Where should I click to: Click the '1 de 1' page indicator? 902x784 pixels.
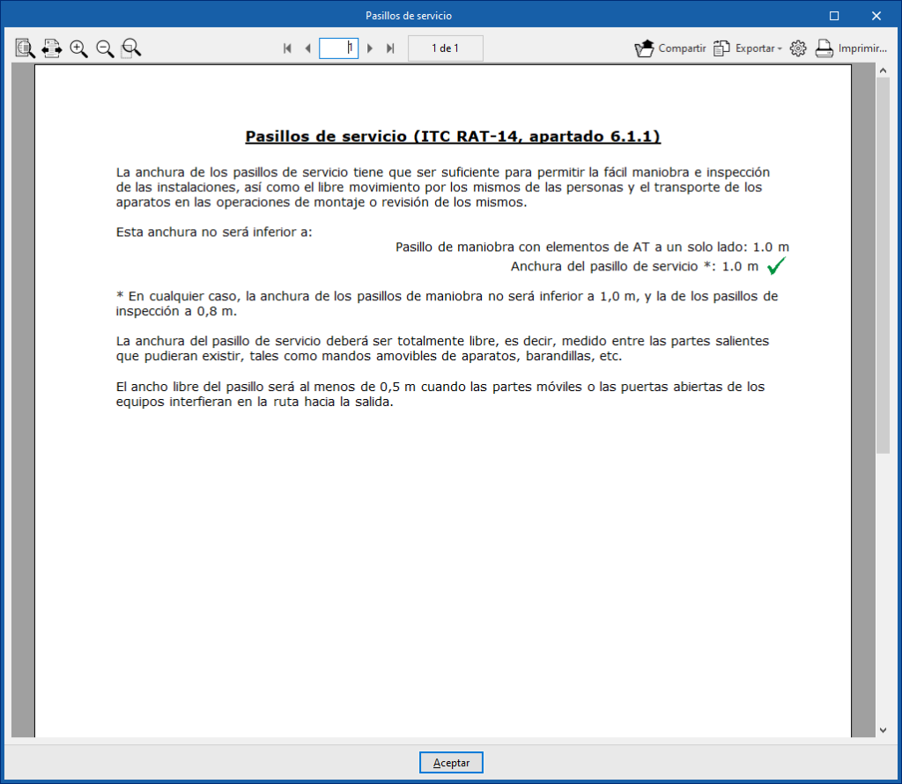[445, 48]
